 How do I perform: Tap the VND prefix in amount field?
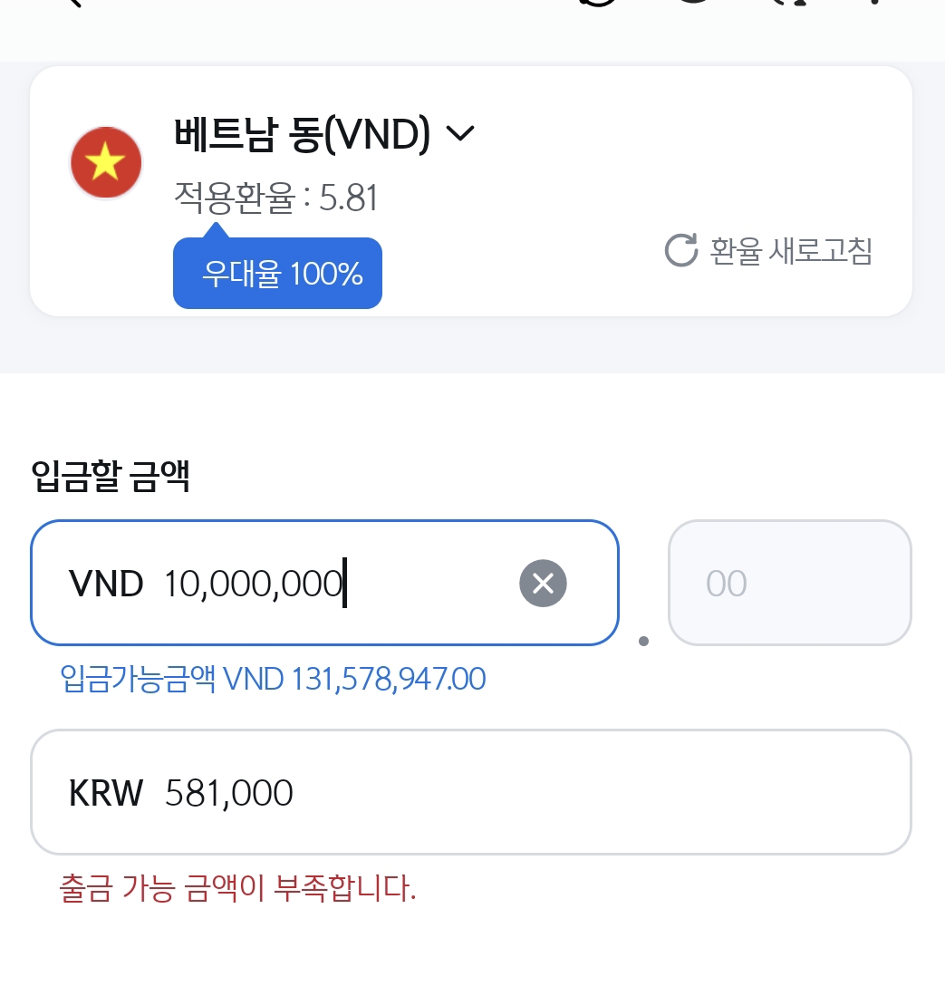(106, 584)
